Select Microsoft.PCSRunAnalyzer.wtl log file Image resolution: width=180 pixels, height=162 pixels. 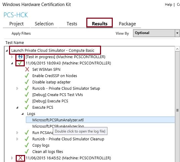(100, 120)
